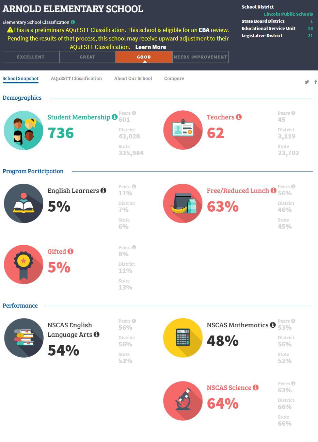Click info icon next to Teachers

(239, 117)
